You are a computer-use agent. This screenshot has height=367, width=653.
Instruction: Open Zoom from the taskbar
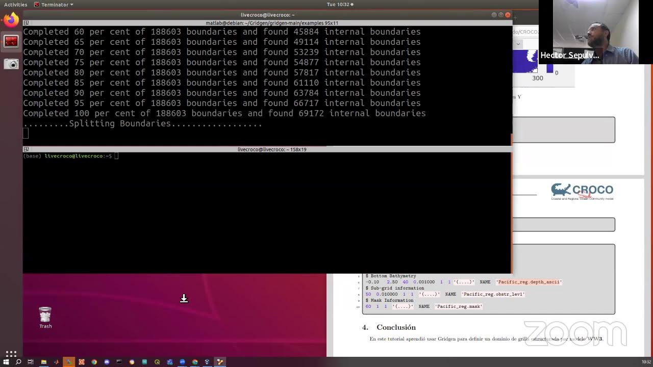(x=182, y=362)
